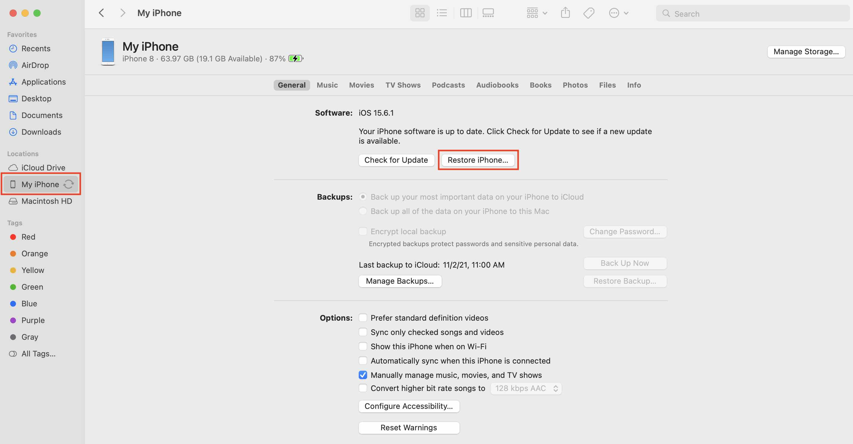
Task: Enable Sync only checked songs and videos
Action: coord(363,332)
